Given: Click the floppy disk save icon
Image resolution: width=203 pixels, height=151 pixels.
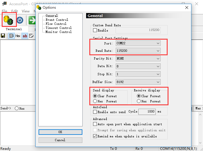Looking at the screenshot, I should click(x=3, y=36).
